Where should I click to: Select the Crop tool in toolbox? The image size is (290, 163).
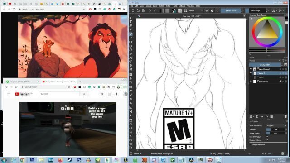130,82
